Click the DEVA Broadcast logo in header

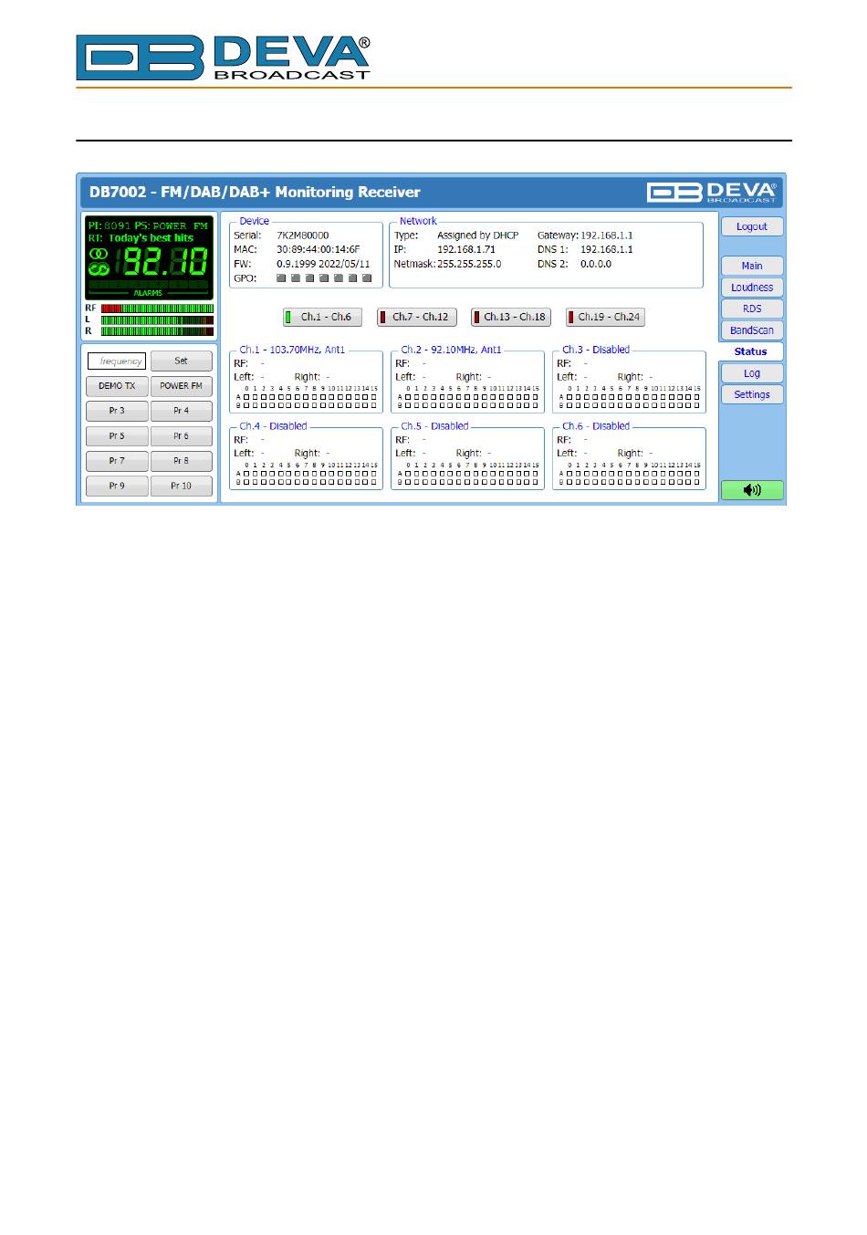click(x=224, y=58)
